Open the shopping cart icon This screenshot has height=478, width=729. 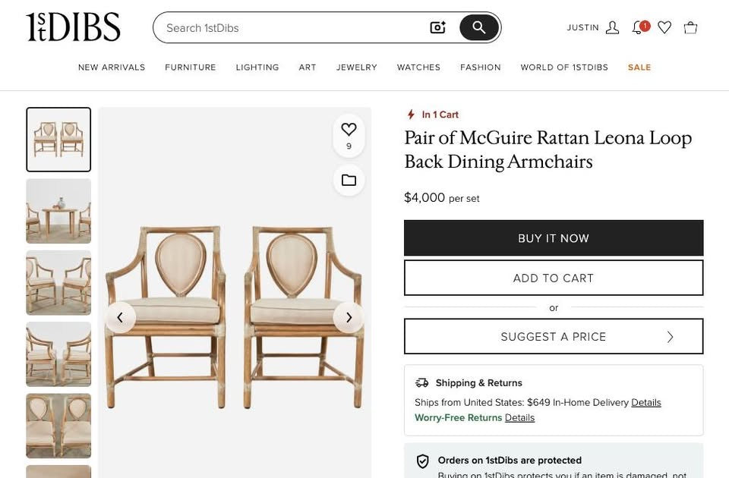[690, 27]
